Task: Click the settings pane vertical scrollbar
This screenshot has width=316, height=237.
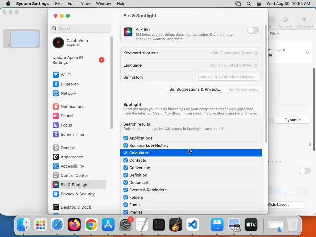Action: (x=266, y=84)
